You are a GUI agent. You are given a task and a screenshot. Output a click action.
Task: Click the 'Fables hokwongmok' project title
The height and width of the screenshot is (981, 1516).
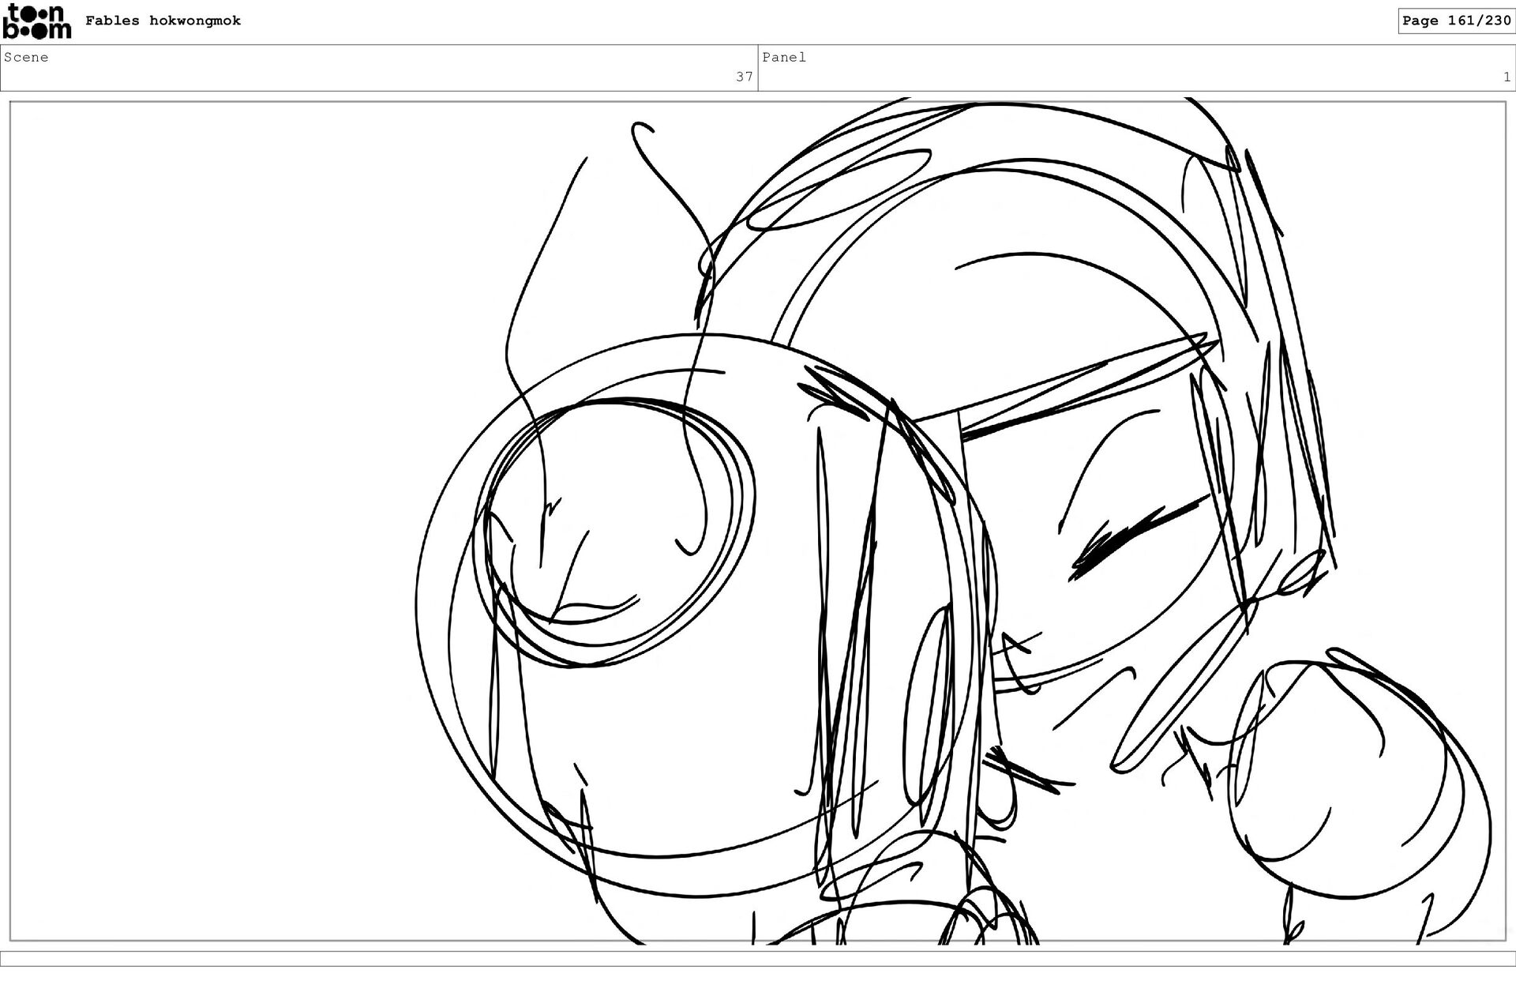coord(163,21)
